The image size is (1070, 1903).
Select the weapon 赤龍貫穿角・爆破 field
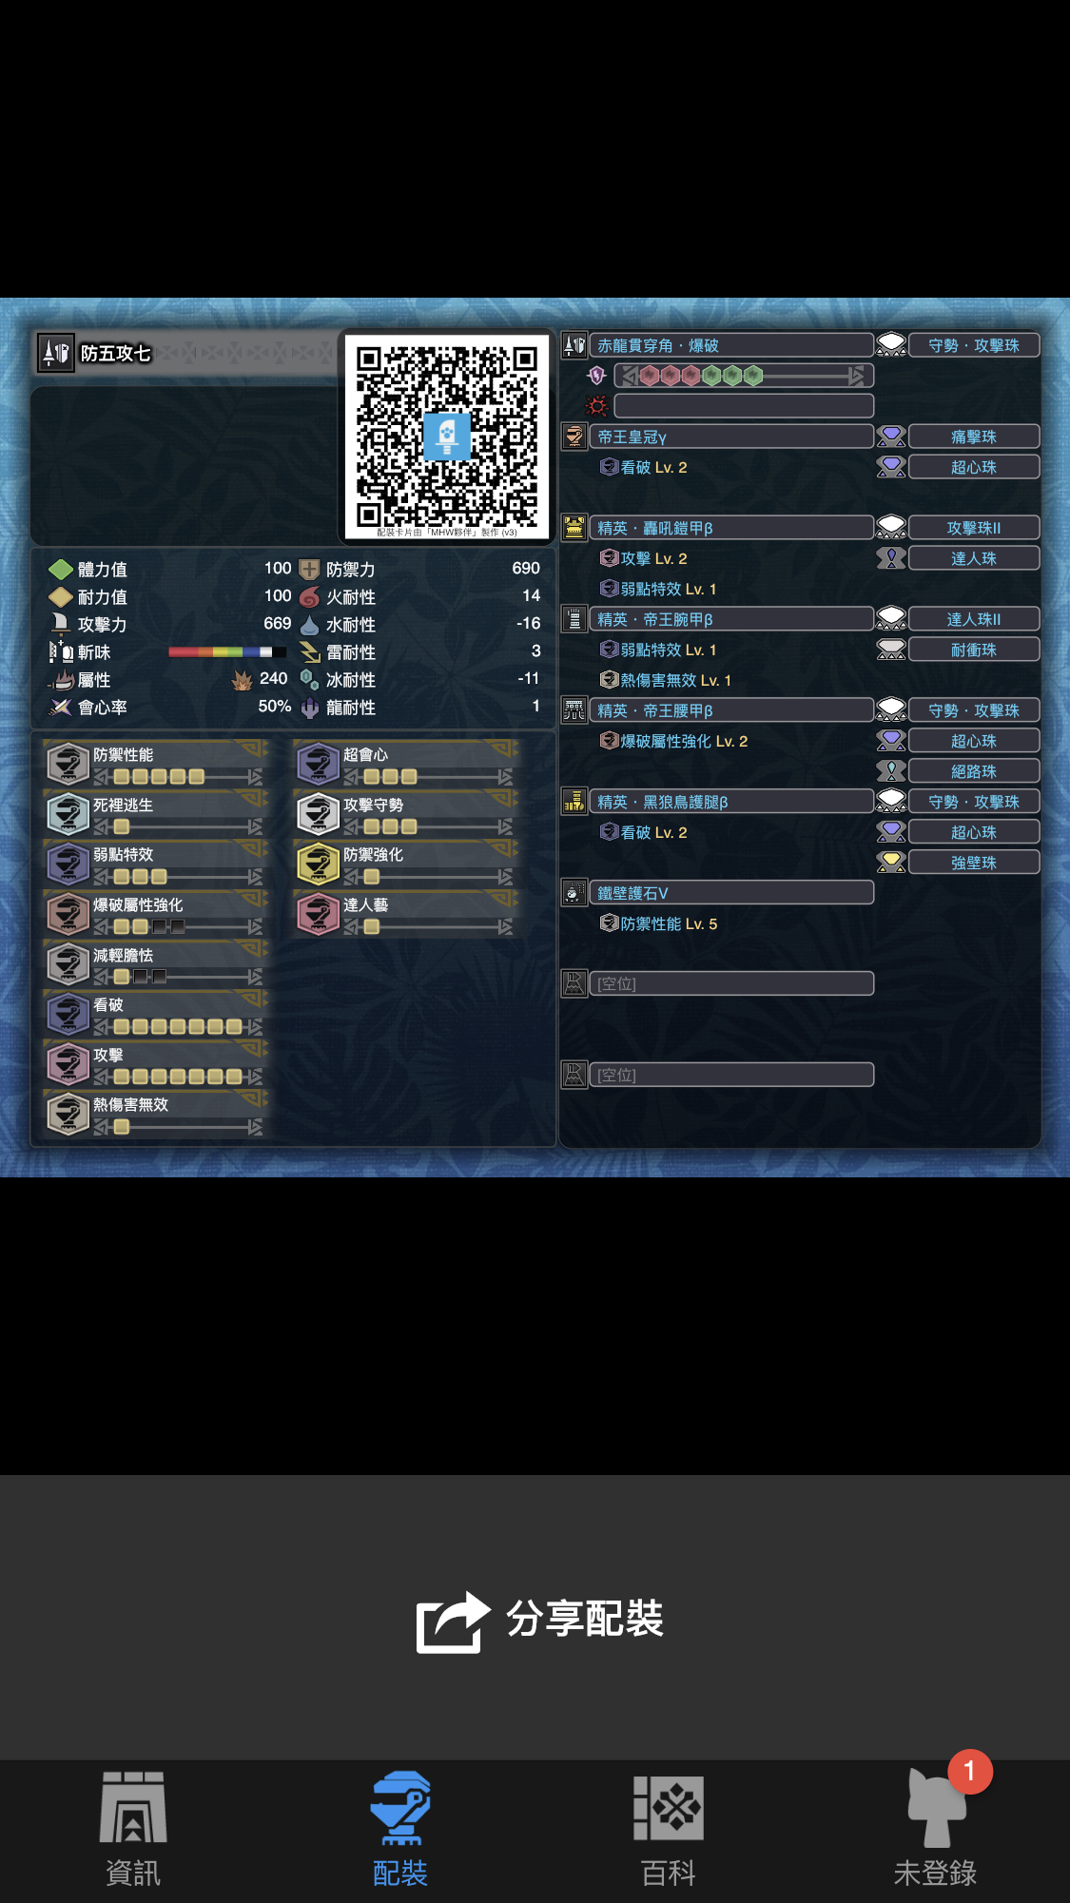pyautogui.click(x=731, y=345)
